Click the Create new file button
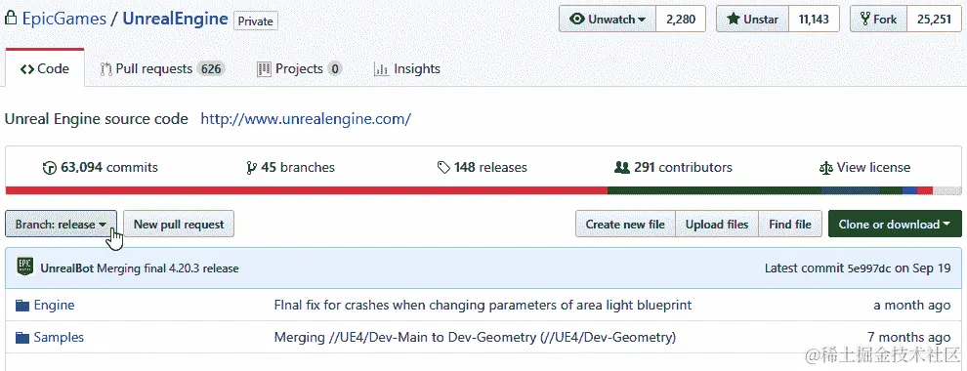This screenshot has width=967, height=371. click(x=625, y=225)
